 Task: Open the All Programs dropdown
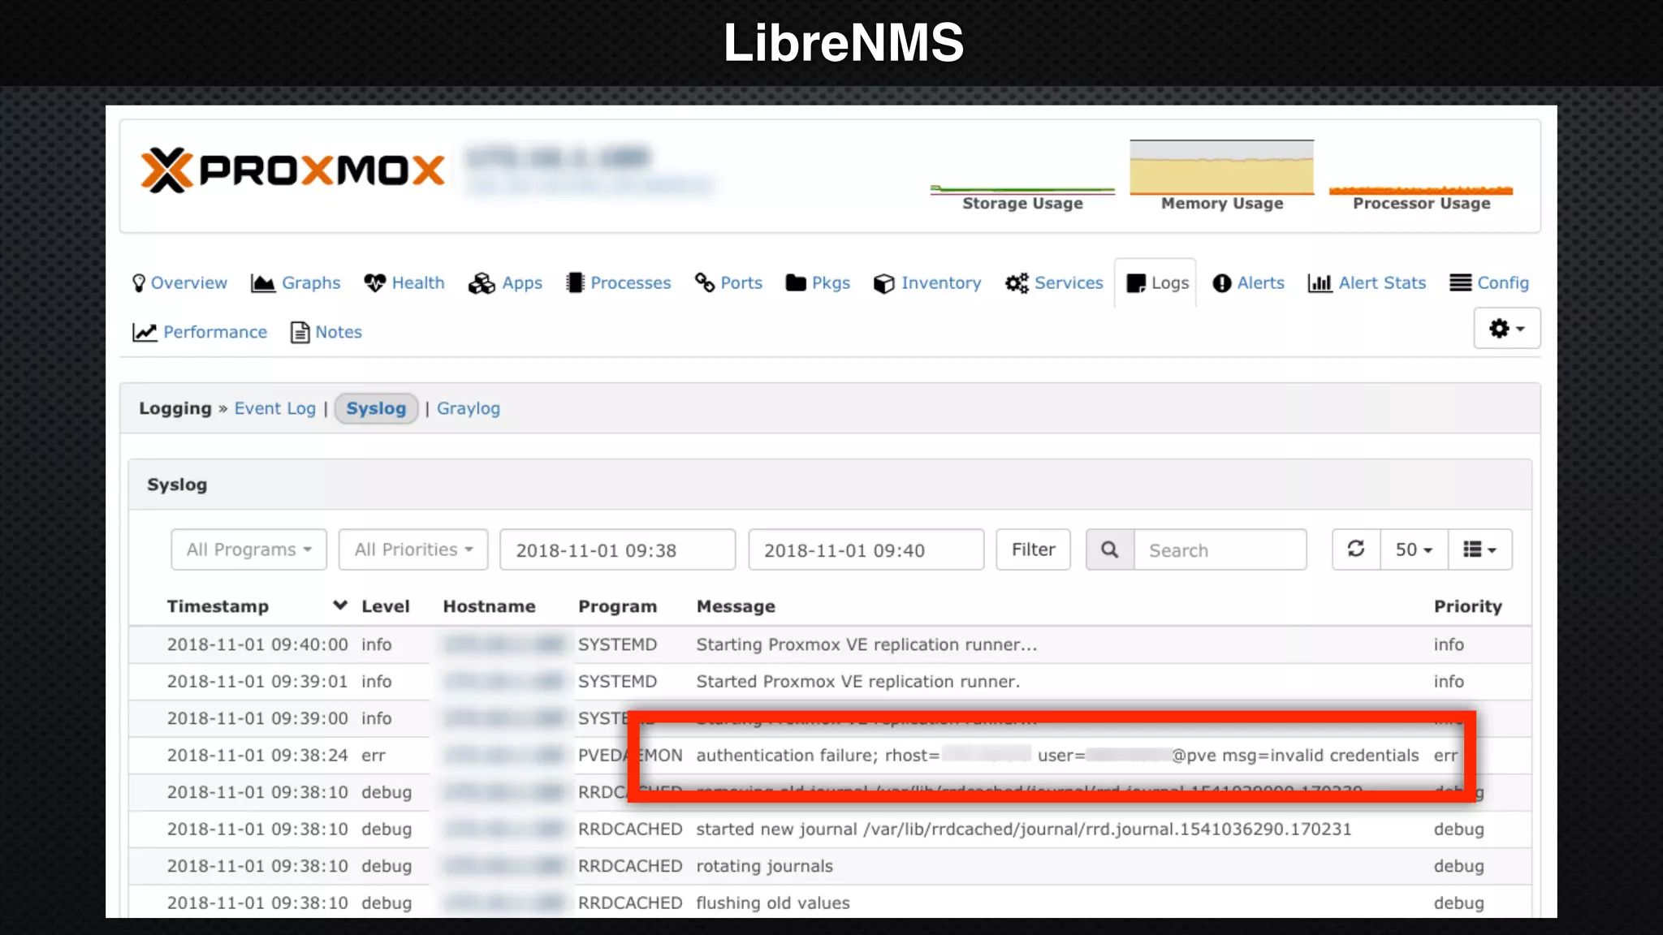[x=248, y=549]
